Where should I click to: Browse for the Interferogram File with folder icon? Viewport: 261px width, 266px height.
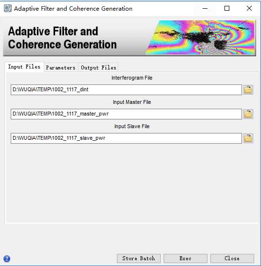coord(248,90)
